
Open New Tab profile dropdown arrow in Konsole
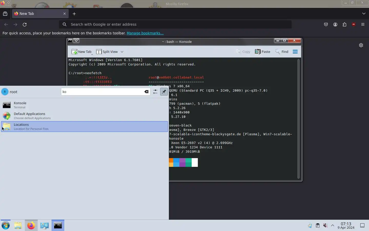(x=92, y=54)
